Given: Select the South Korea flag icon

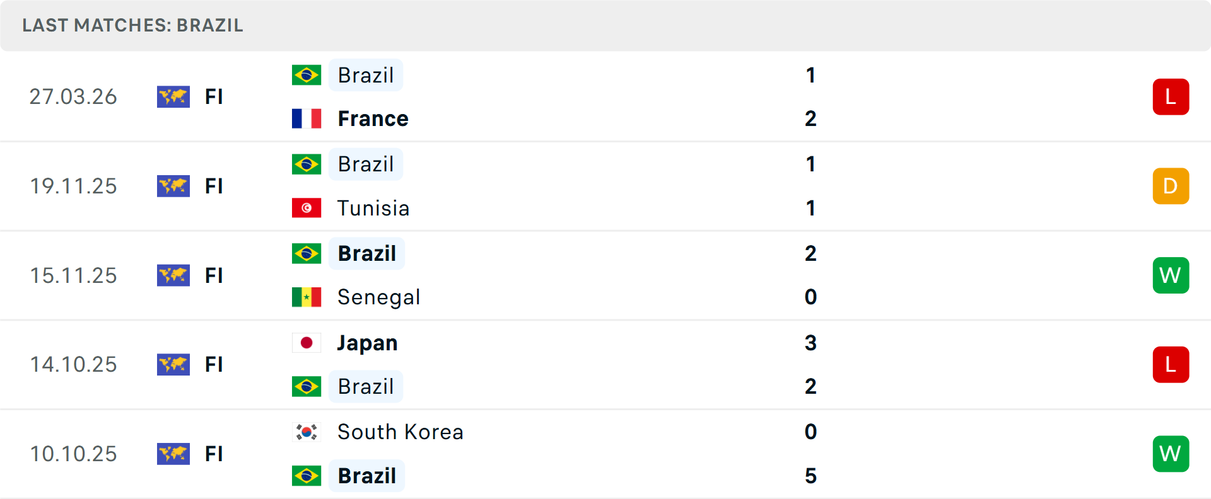Looking at the screenshot, I should (x=307, y=432).
